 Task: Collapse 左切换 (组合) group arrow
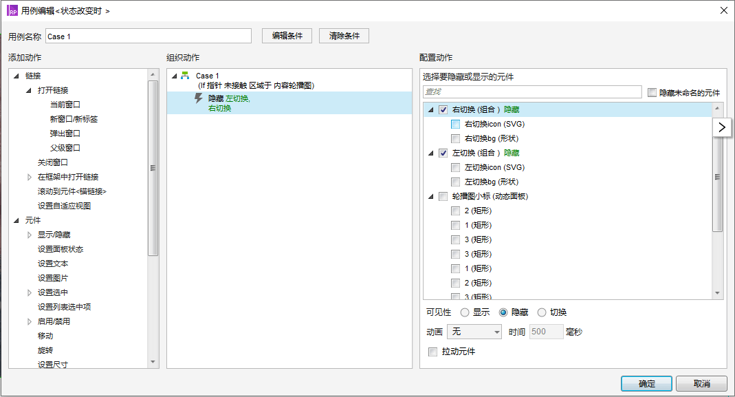pos(431,153)
